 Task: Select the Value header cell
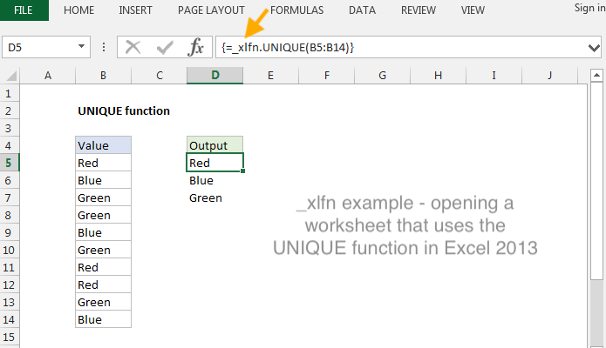pos(103,145)
